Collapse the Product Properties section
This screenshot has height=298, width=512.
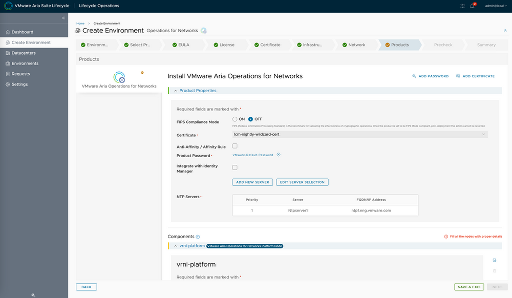pyautogui.click(x=176, y=91)
